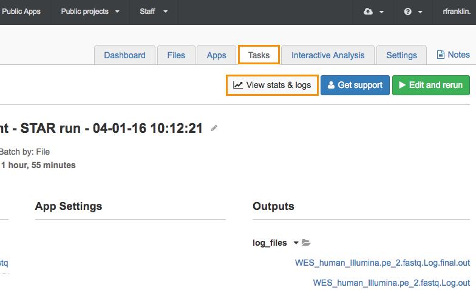This screenshot has width=476, height=290.
Task: Click the App Settings heading
Action: 69,206
